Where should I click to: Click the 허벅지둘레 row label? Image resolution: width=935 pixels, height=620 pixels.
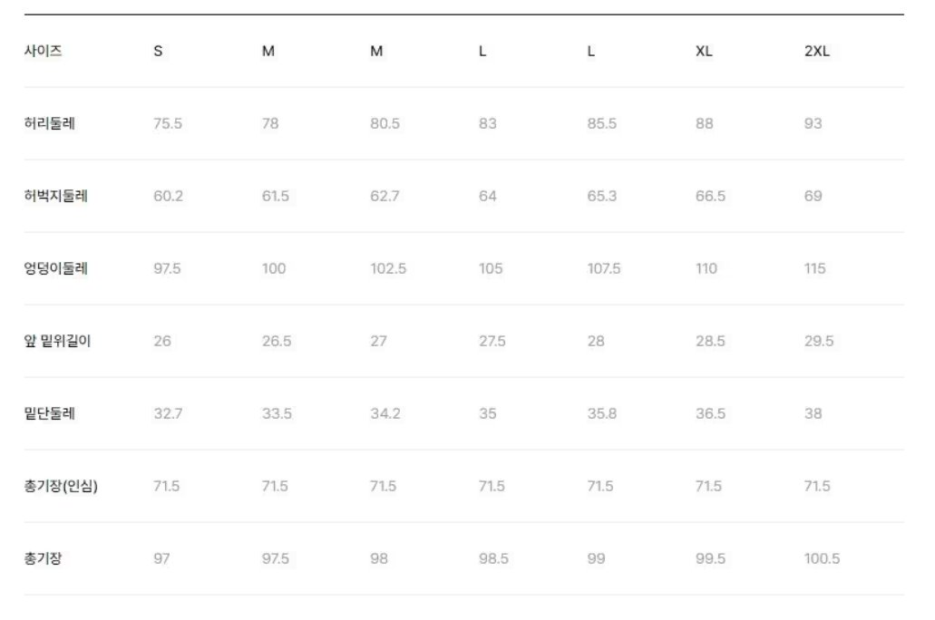pos(56,196)
